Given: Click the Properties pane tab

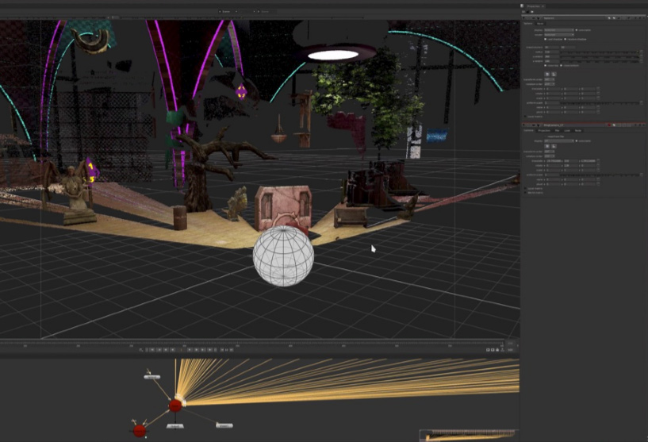Looking at the screenshot, I should click(532, 6).
